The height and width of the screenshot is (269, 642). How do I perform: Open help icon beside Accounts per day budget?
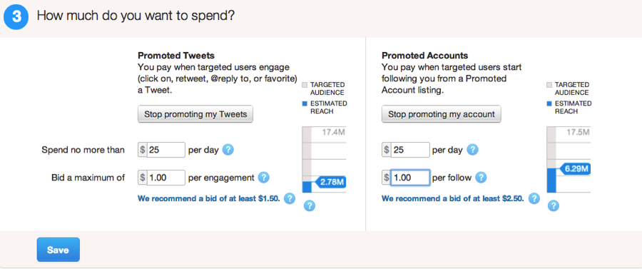point(472,150)
